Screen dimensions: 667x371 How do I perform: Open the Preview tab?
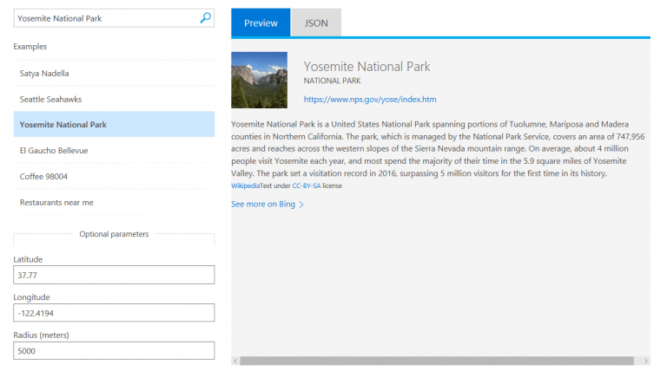261,23
